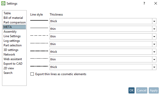Enable Export thin lines as cosmetic elements
The image size is (161, 95).
click(32, 74)
